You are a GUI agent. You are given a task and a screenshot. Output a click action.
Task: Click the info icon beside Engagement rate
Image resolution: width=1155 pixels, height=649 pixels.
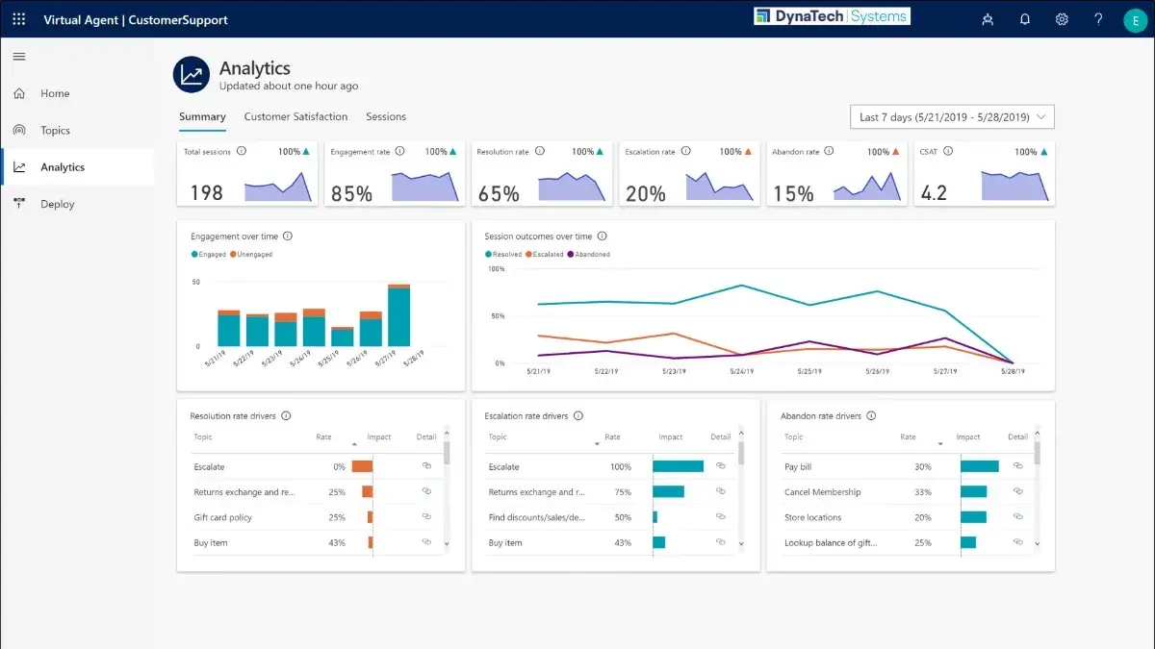(399, 151)
